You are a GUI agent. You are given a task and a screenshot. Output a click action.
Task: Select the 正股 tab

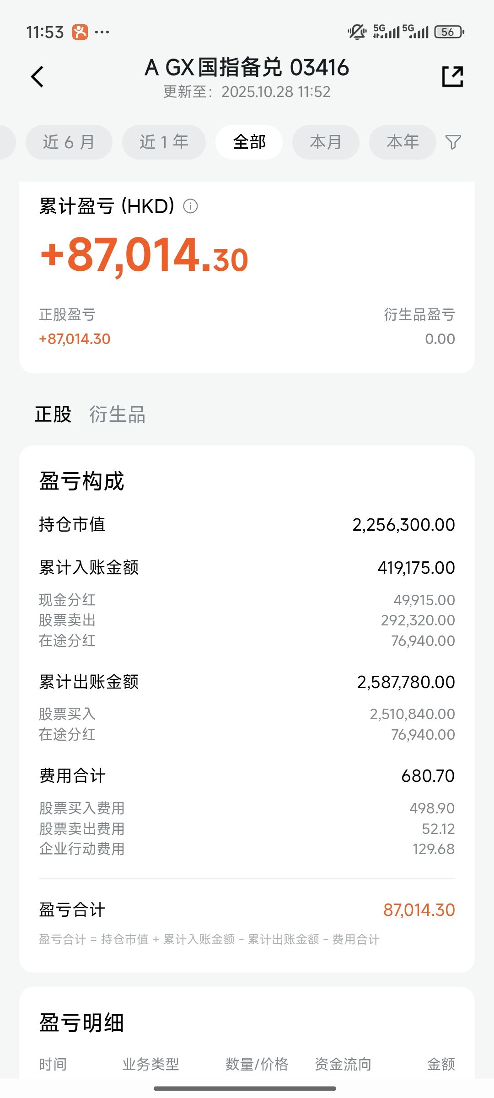[53, 414]
